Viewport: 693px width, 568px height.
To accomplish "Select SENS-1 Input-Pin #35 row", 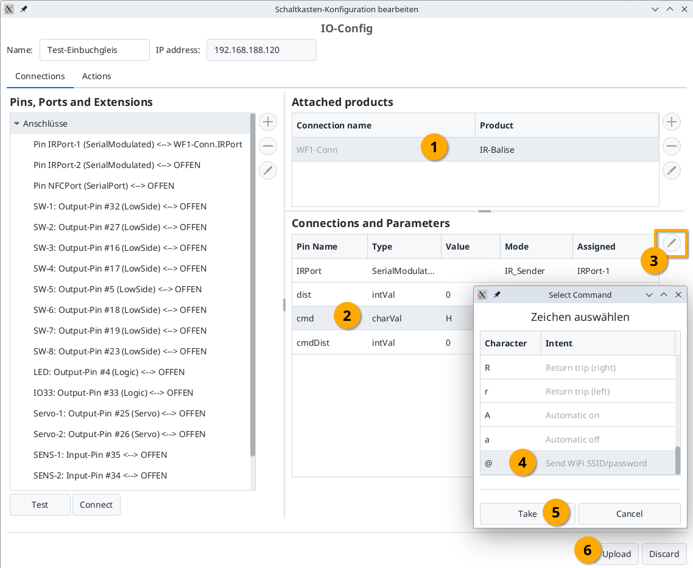I will point(130,455).
